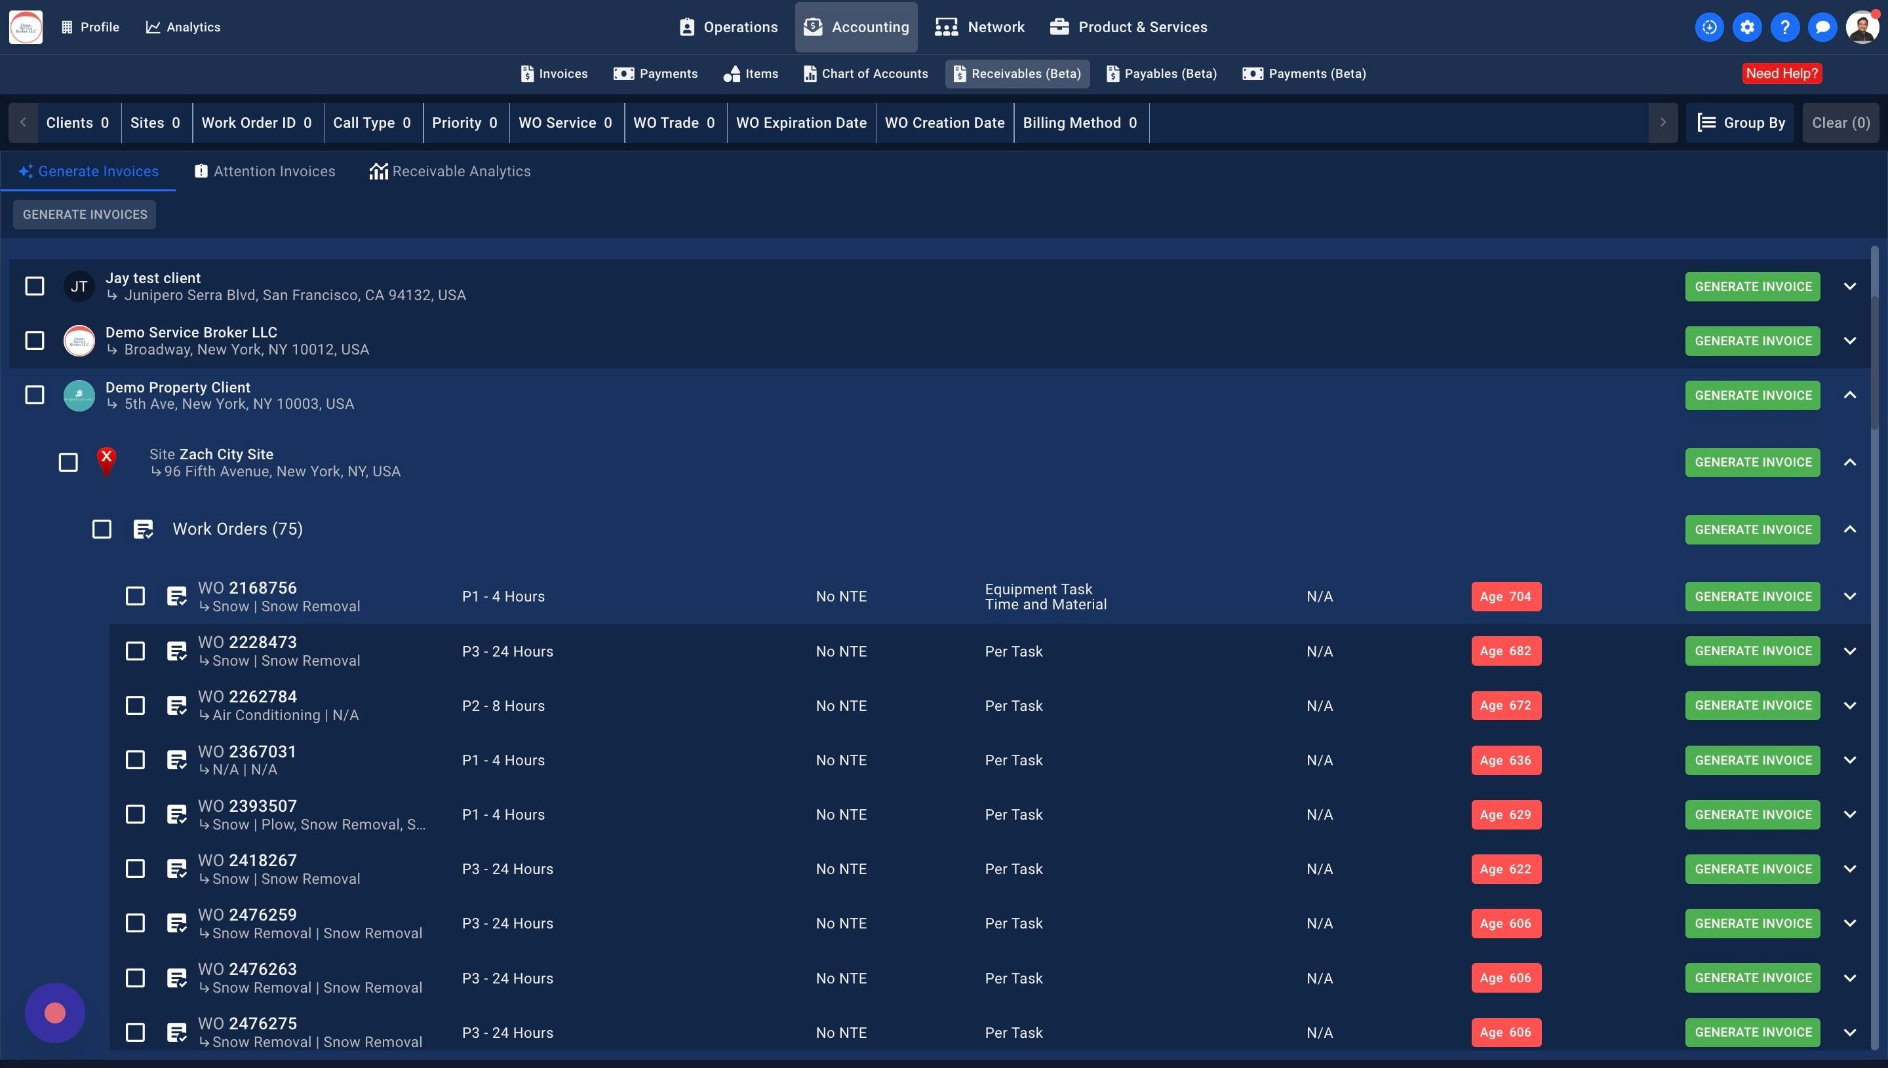Click the company logo in the top left

[26, 27]
